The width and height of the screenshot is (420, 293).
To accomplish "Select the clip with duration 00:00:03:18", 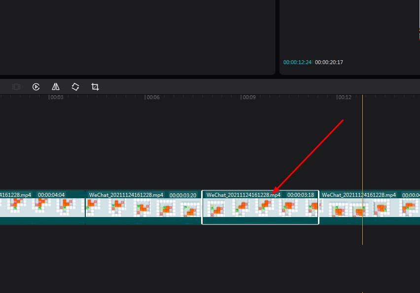I will click(x=260, y=207).
